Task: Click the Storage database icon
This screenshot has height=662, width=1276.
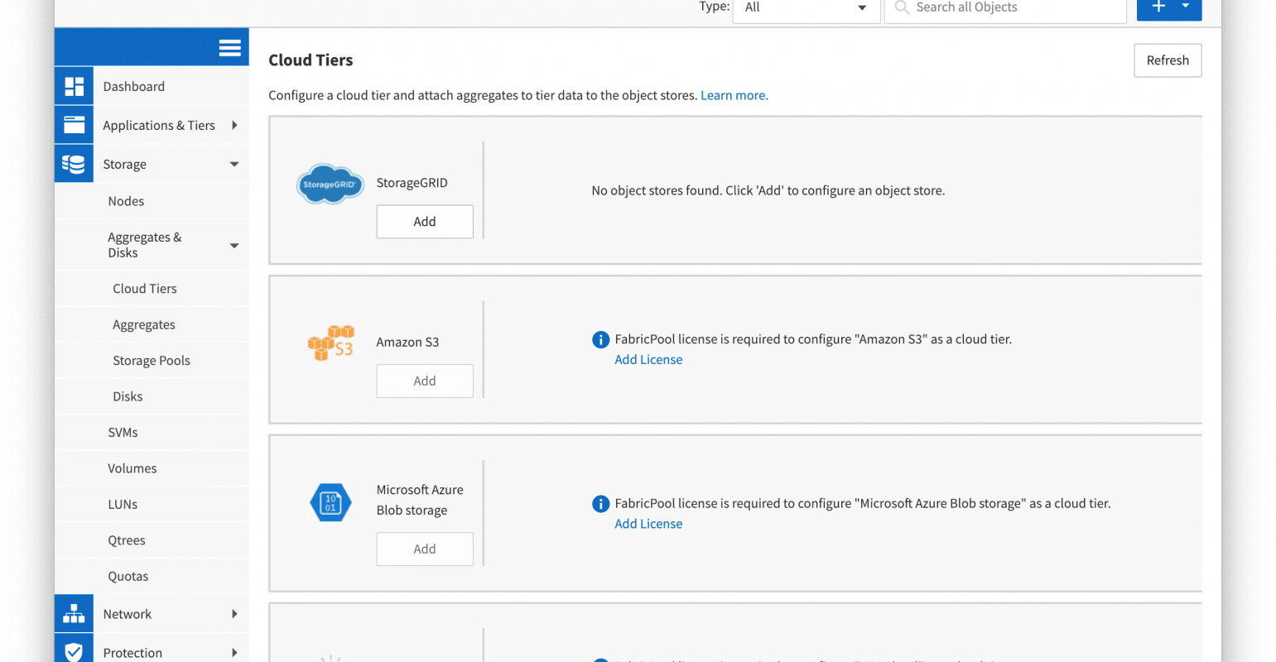Action: (x=75, y=164)
